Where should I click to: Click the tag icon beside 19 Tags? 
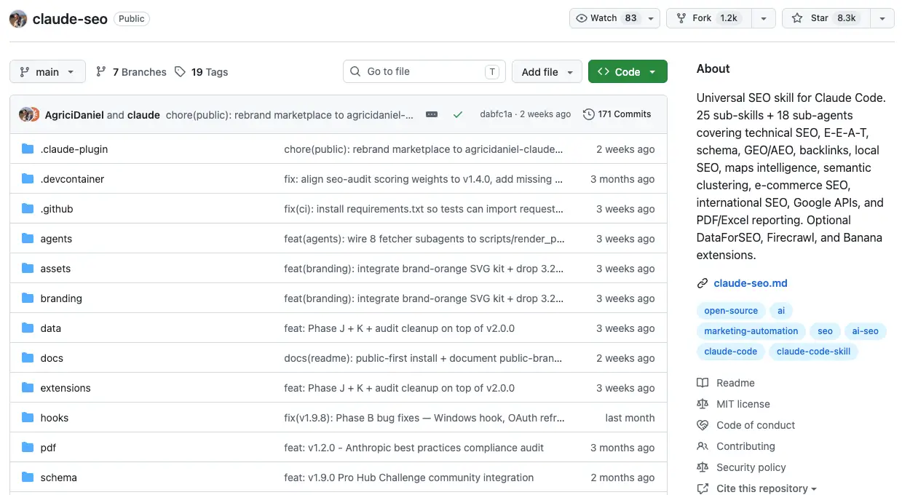pyautogui.click(x=181, y=72)
